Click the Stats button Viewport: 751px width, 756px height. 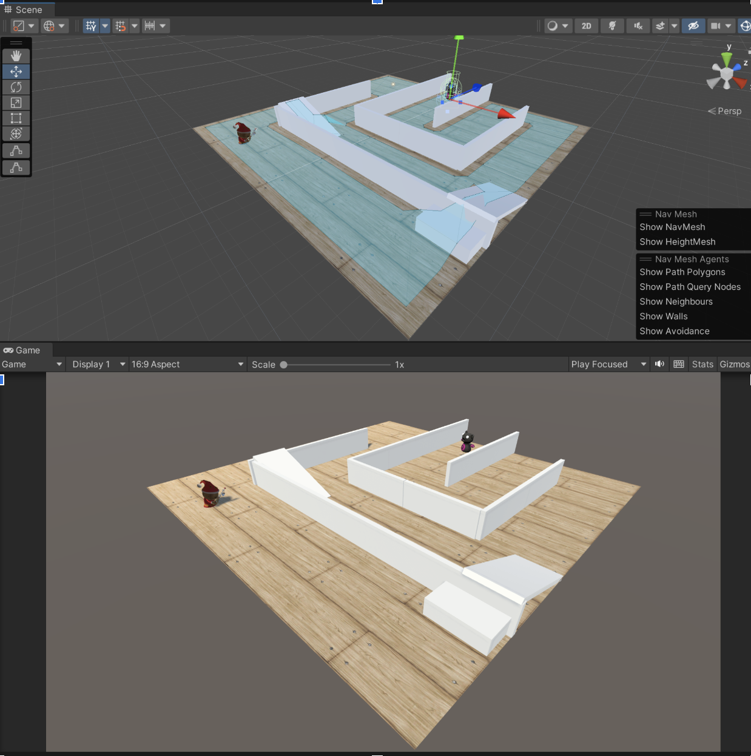702,364
